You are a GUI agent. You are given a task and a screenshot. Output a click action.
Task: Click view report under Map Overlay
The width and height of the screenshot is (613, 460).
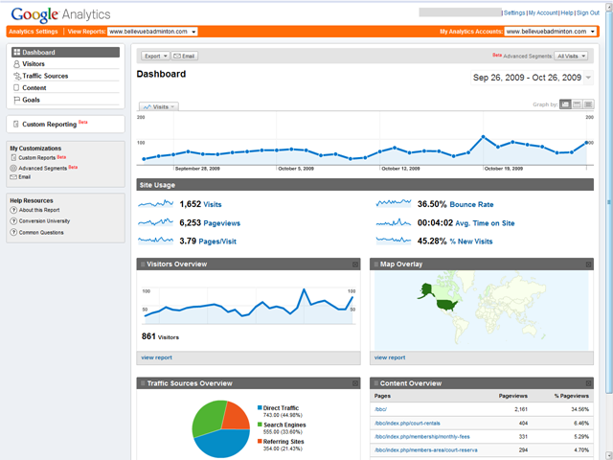point(390,357)
